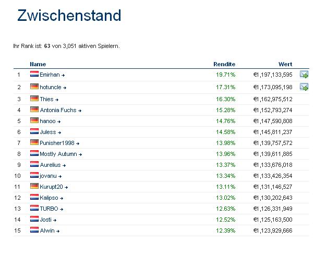Click the Netherlands flag beside Juless

pos(34,132)
